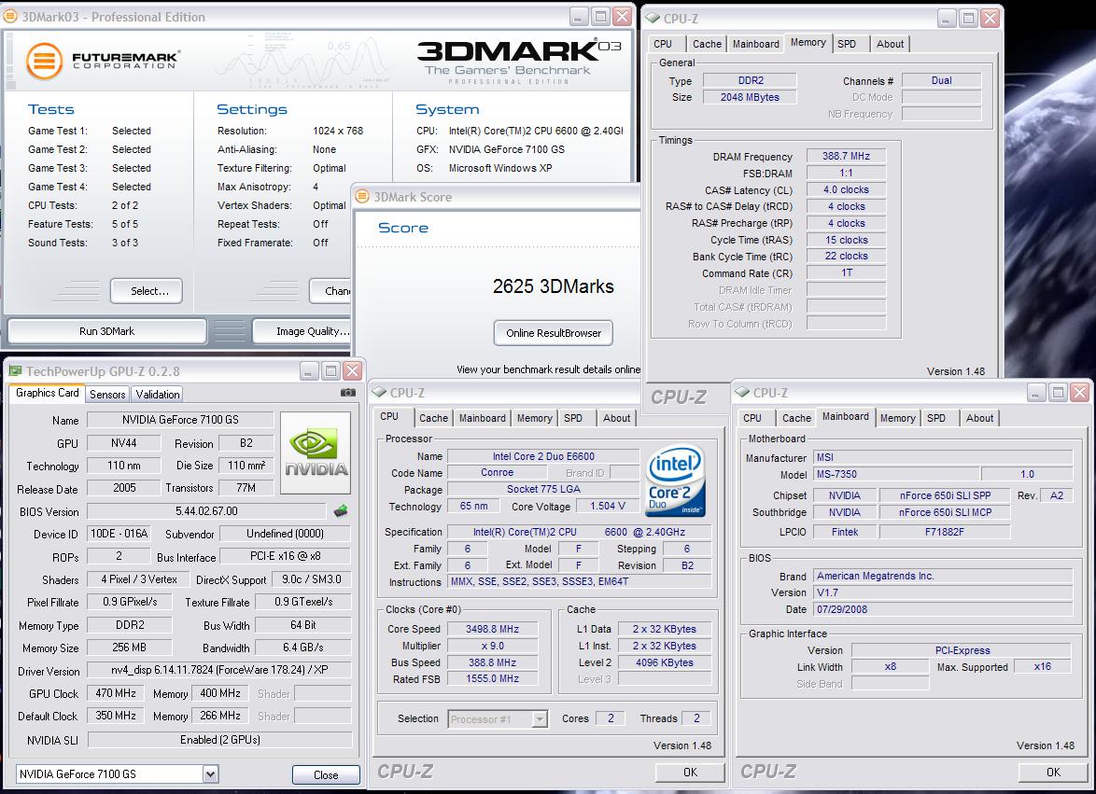This screenshot has height=794, width=1096.
Task: Open the Cache tab in CPU-Z CPU window
Action: point(433,418)
